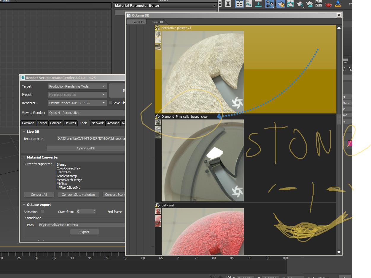This screenshot has width=371, height=278.
Task: Click the Octane DB scrollbar thumb
Action: tap(339, 119)
